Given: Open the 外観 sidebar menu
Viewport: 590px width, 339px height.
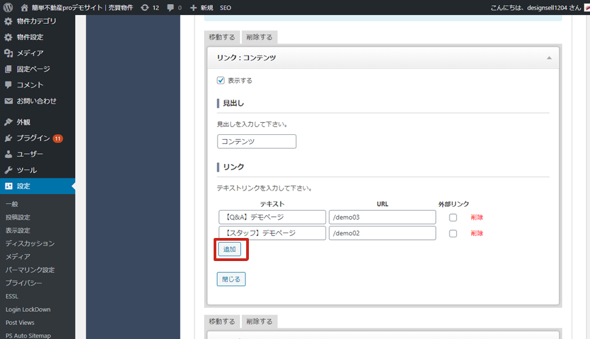Looking at the screenshot, I should [x=24, y=123].
